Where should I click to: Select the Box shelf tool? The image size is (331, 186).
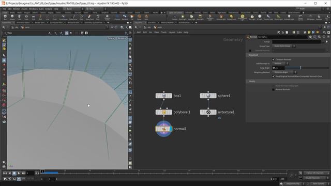click(5, 17)
